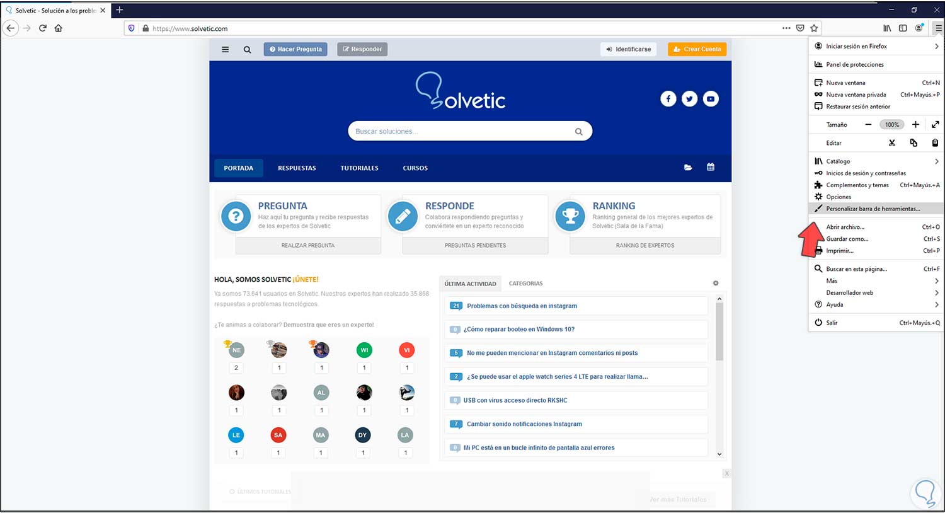Image resolution: width=945 pixels, height=513 pixels.
Task: Open the Firefox Library icon
Action: coord(887,28)
